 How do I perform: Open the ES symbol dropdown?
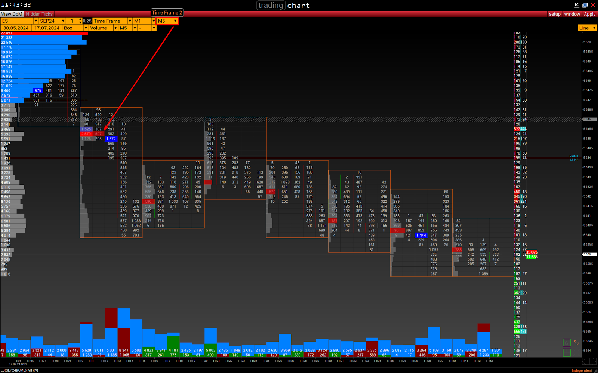click(x=36, y=21)
